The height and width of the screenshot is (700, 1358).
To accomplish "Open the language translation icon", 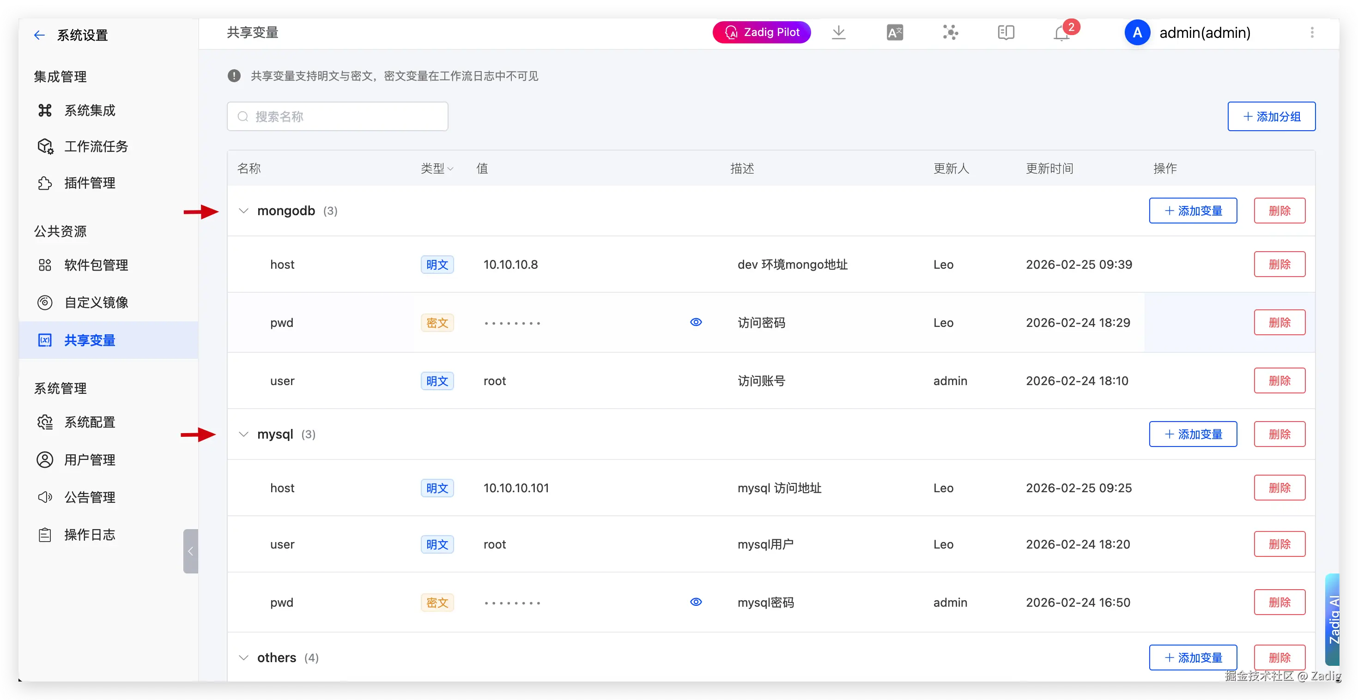I will [x=895, y=33].
